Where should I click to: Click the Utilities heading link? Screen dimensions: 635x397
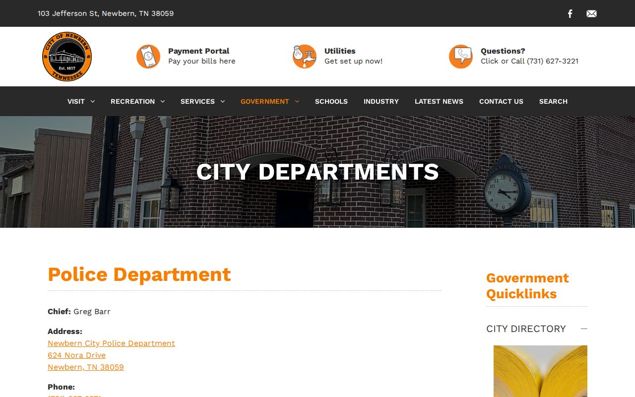(x=340, y=51)
